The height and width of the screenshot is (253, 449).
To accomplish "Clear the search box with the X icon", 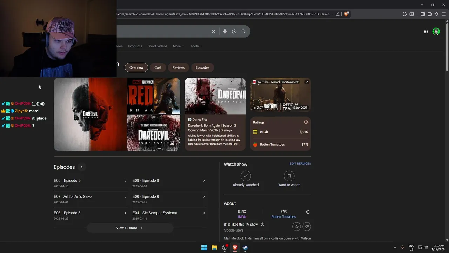I will 213,31.
